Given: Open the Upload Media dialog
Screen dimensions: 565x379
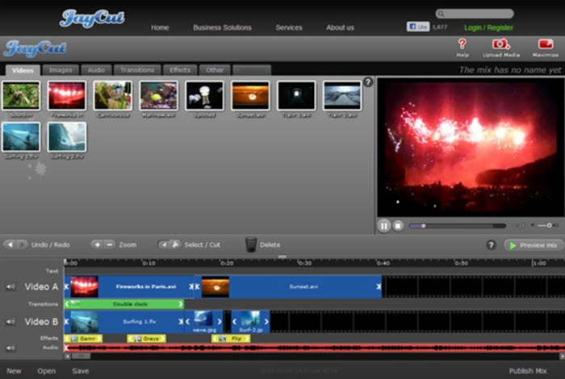Looking at the screenshot, I should pyautogui.click(x=500, y=44).
